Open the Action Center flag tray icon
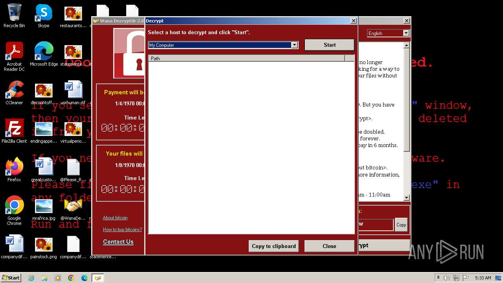Viewport: 503px width, 283px height. (x=465, y=278)
